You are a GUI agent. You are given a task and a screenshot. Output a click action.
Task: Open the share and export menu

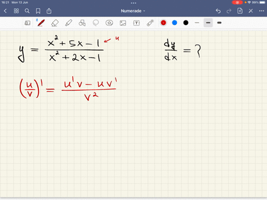tap(49, 11)
